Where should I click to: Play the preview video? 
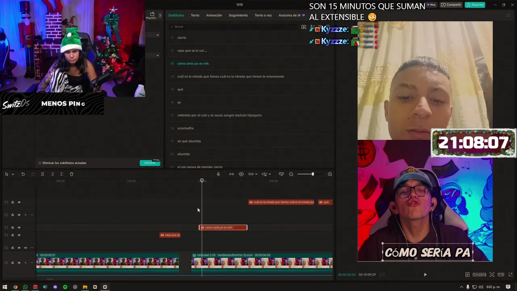coord(425,274)
